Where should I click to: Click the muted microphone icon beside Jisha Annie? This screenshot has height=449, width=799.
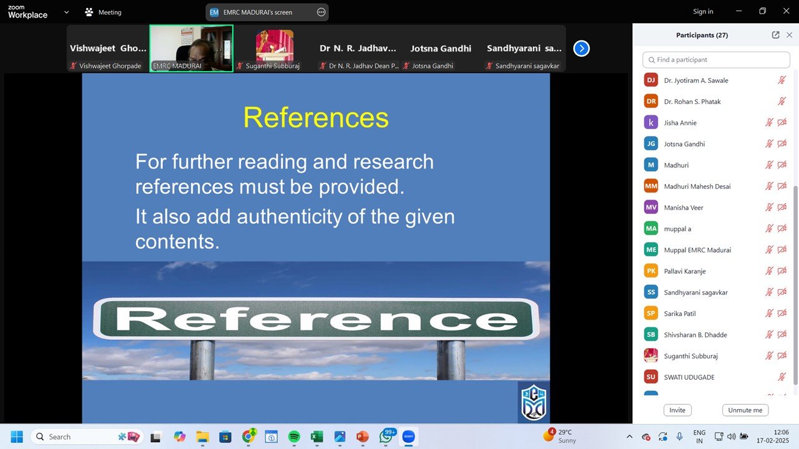(768, 122)
